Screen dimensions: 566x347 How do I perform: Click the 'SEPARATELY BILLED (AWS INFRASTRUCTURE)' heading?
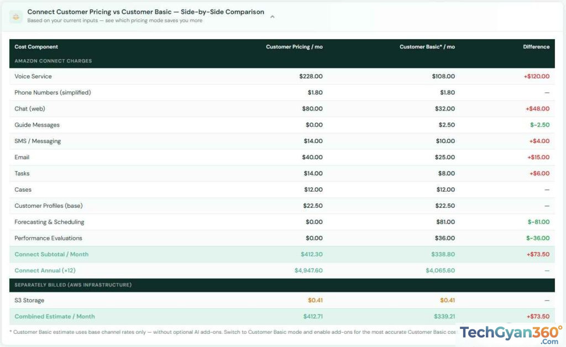73,285
